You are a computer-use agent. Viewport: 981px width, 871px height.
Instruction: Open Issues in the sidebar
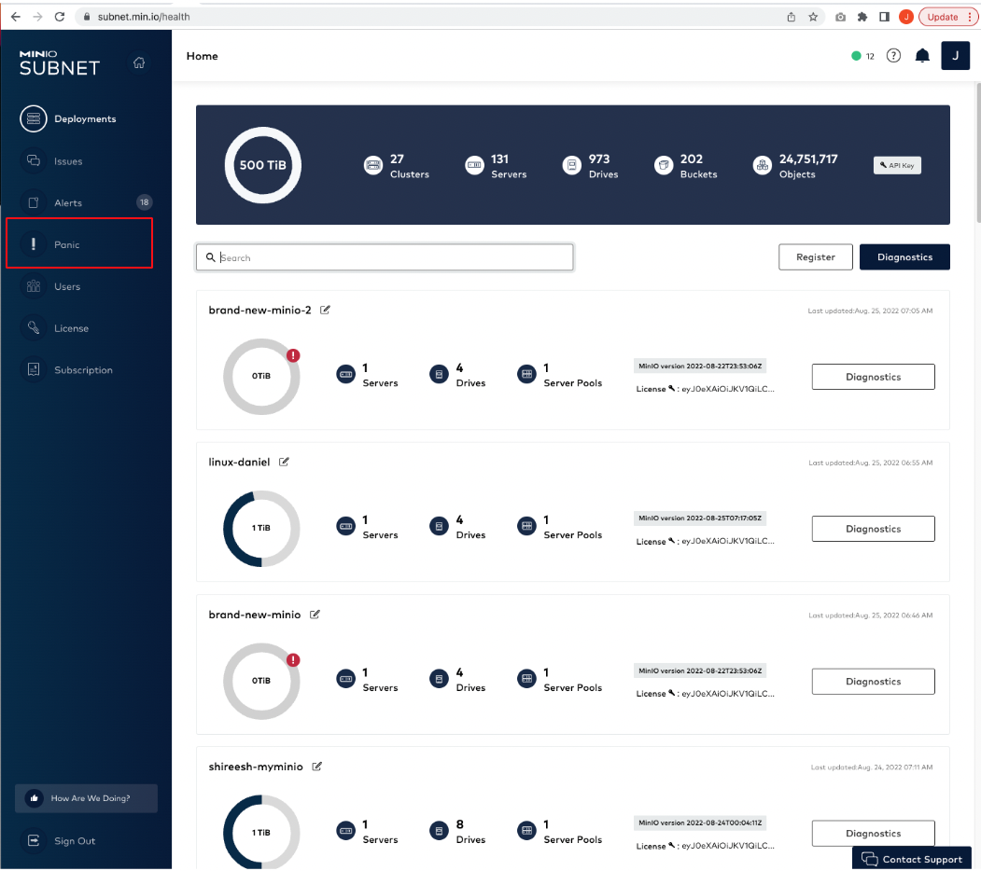point(68,161)
